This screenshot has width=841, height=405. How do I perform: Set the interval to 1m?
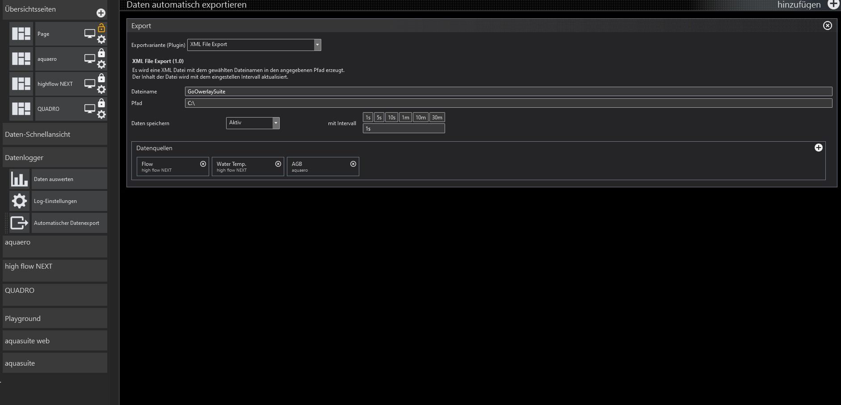click(x=405, y=118)
